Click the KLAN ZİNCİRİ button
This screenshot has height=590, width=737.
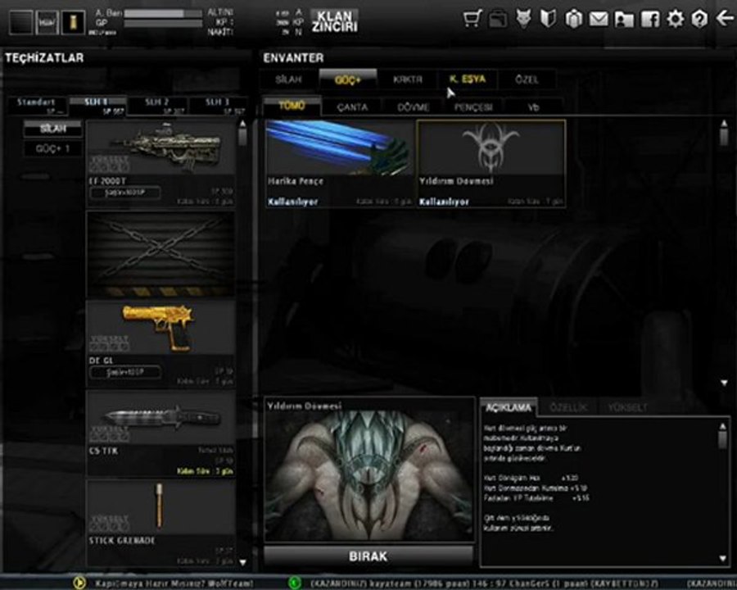[x=334, y=21]
